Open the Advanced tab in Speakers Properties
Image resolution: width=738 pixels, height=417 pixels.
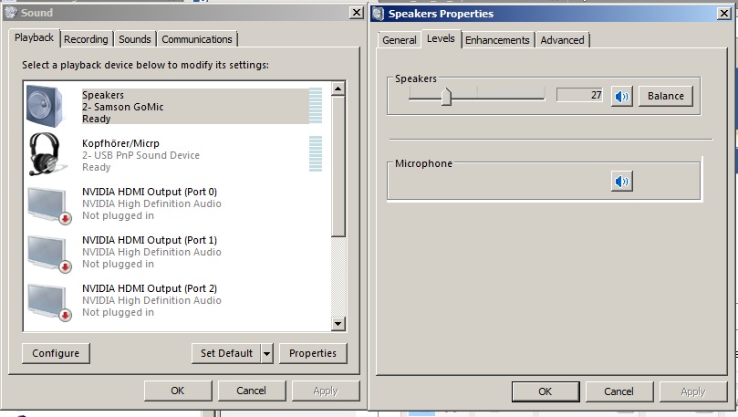(562, 40)
